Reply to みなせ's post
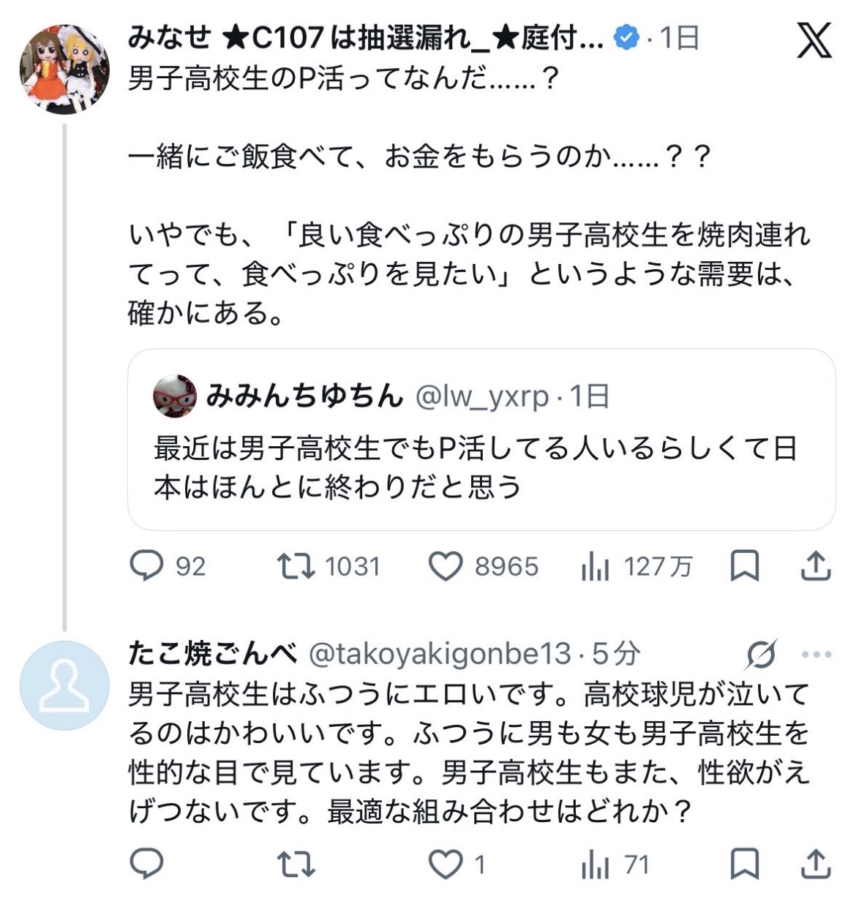 click(146, 566)
